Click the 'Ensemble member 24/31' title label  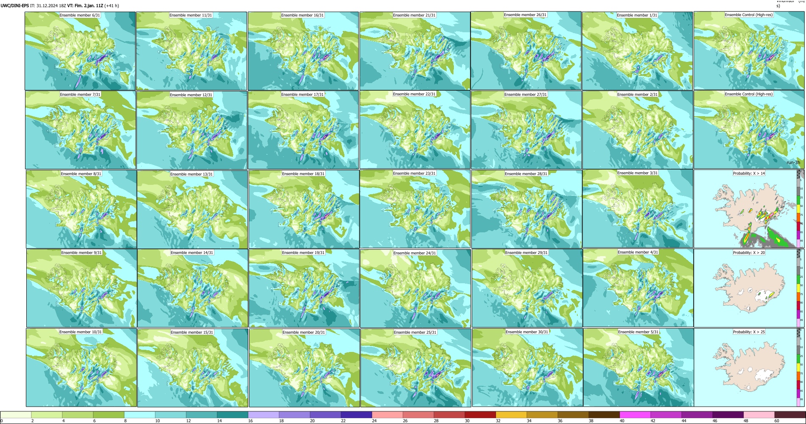pos(415,253)
